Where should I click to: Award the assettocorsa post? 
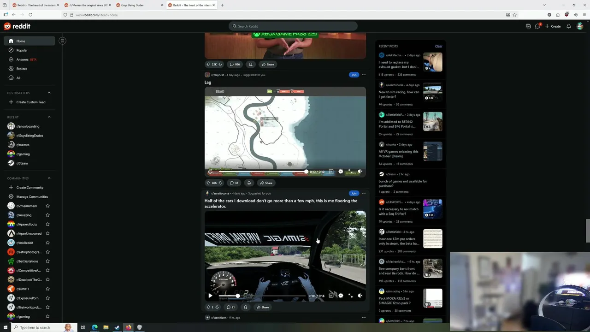[246, 307]
